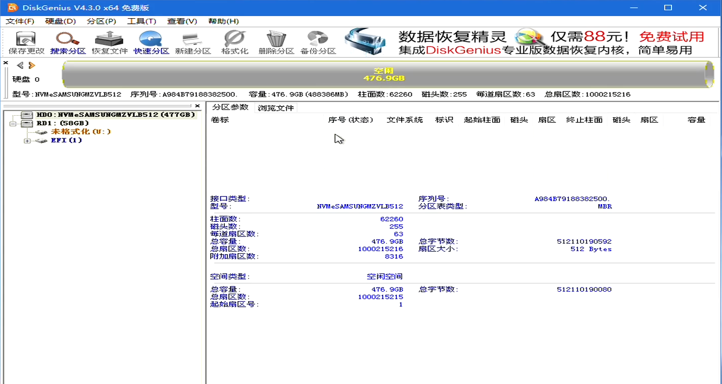
Task: Click the 备份分区 (Backup partition) toolbar icon
Action: [x=318, y=43]
